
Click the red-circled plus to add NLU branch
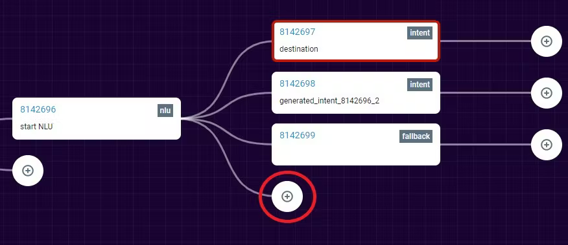[287, 197]
